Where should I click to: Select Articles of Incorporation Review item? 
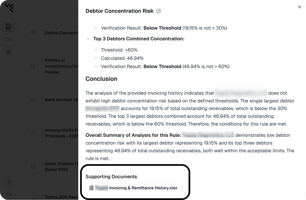[x=61, y=66]
